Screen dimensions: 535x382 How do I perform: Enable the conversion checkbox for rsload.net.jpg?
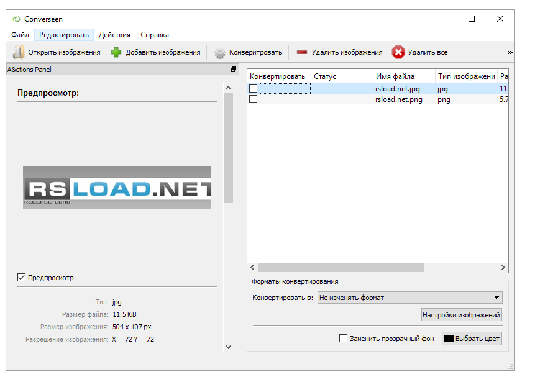point(252,89)
